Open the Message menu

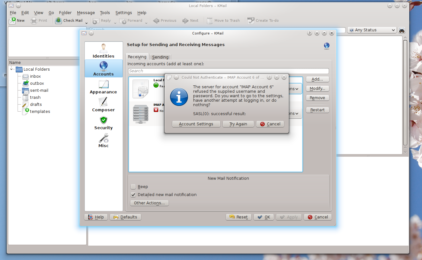[x=86, y=12]
